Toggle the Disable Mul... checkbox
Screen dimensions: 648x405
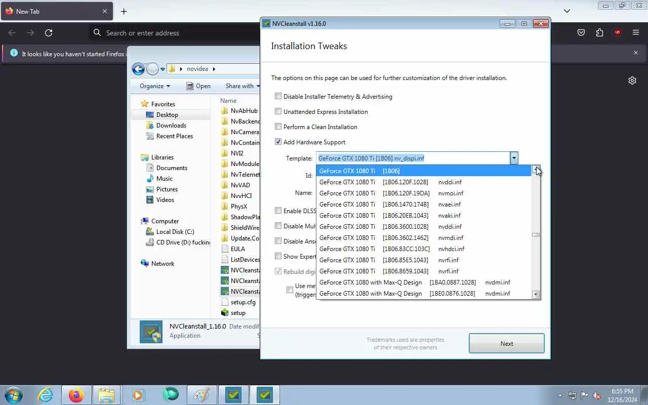[x=278, y=226]
